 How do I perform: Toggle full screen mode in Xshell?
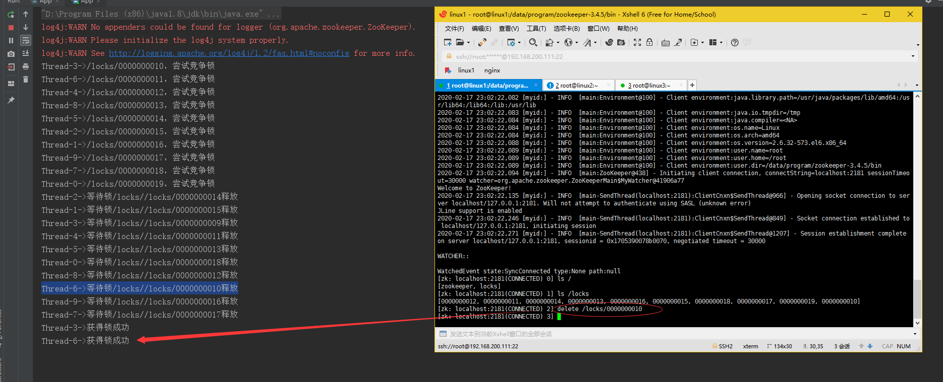pos(637,42)
